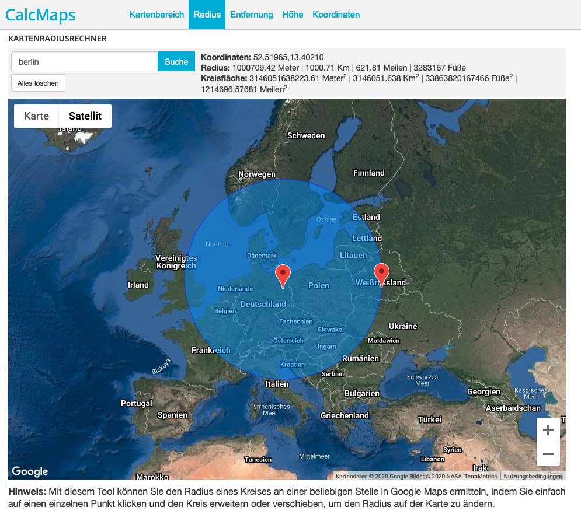581x514 pixels.
Task: Select the red marker over Berlin
Action: point(283,273)
